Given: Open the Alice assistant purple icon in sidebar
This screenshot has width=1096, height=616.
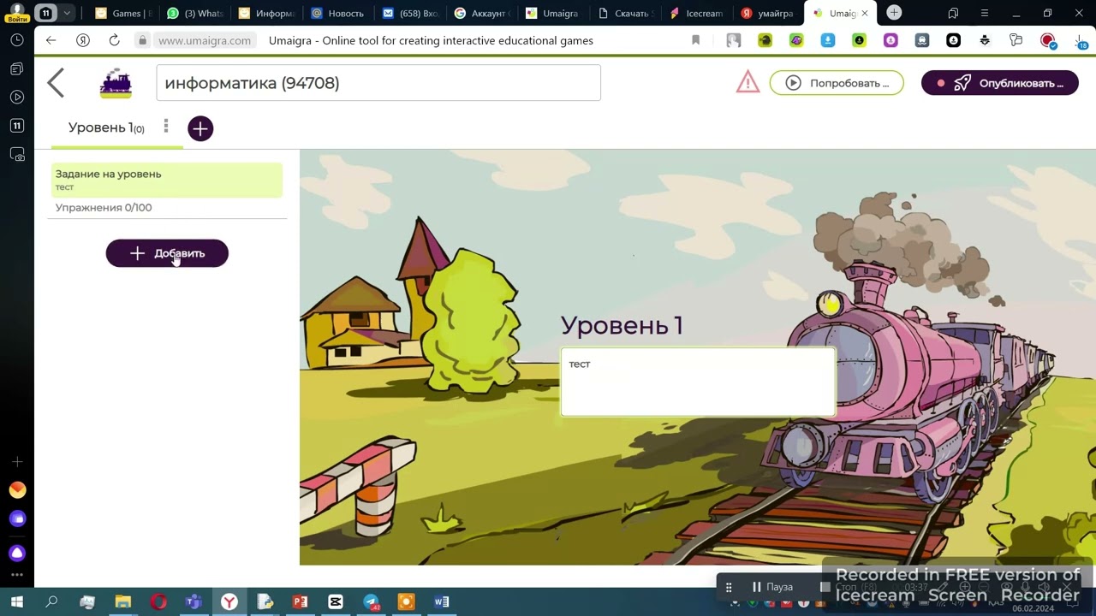Looking at the screenshot, I should pos(17,554).
